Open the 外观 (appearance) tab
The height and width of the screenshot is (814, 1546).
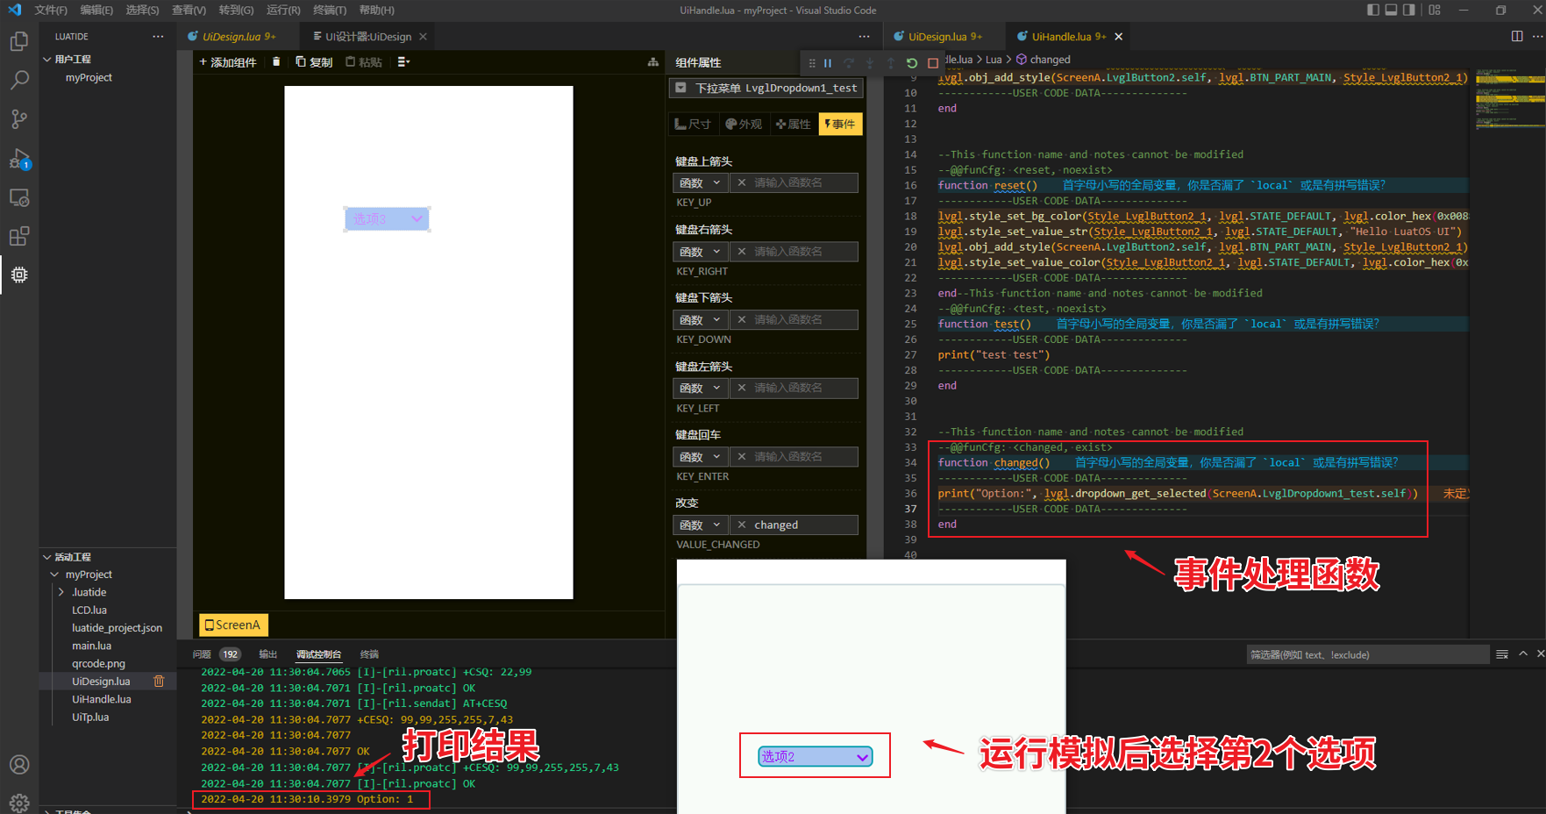pyautogui.click(x=744, y=124)
